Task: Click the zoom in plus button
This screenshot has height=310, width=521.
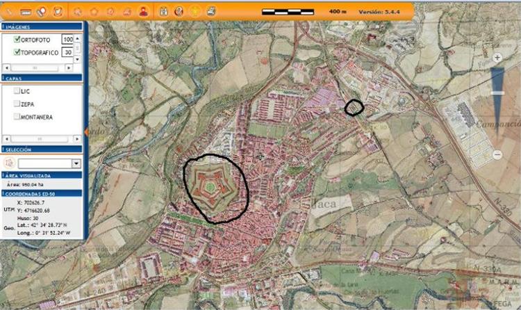Action: tap(497, 58)
